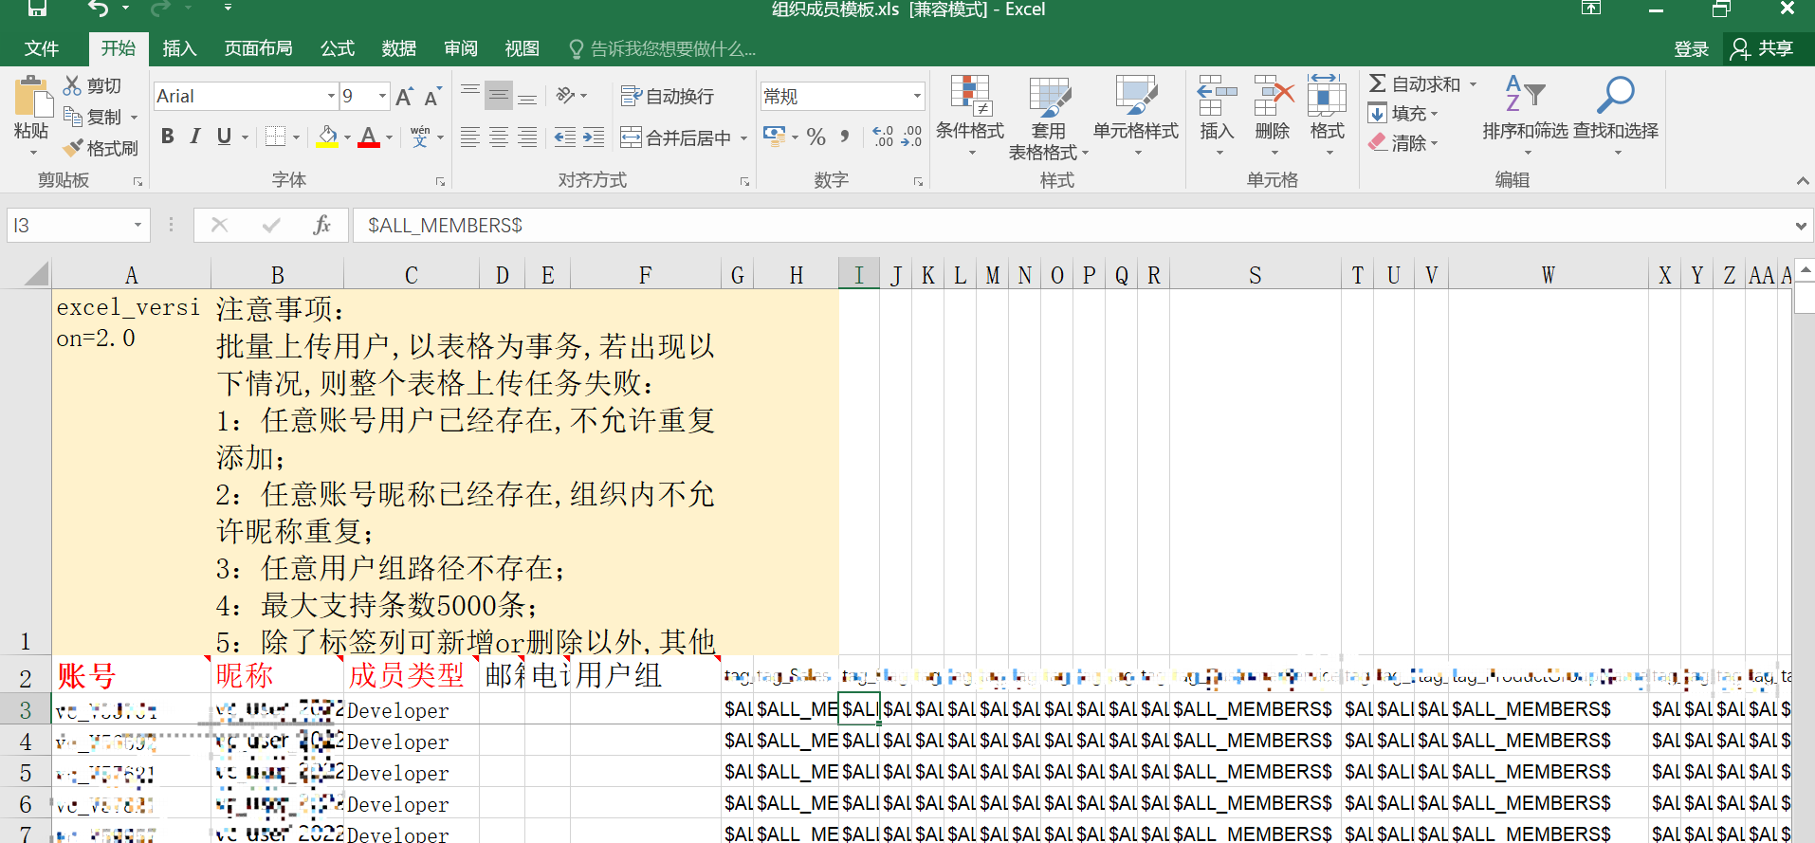
Task: Click the AutoSum (自动求和) sigma icon
Action: coord(1377,83)
